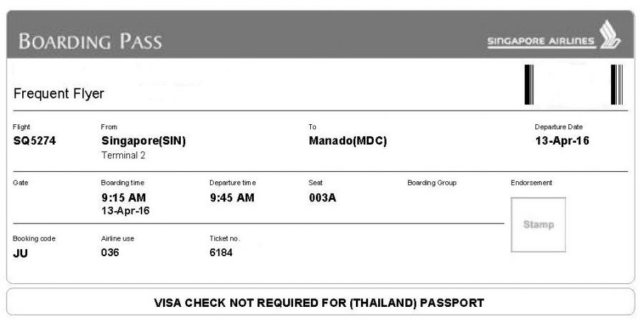Click the left barcode strip
The width and height of the screenshot is (644, 324).
(529, 84)
